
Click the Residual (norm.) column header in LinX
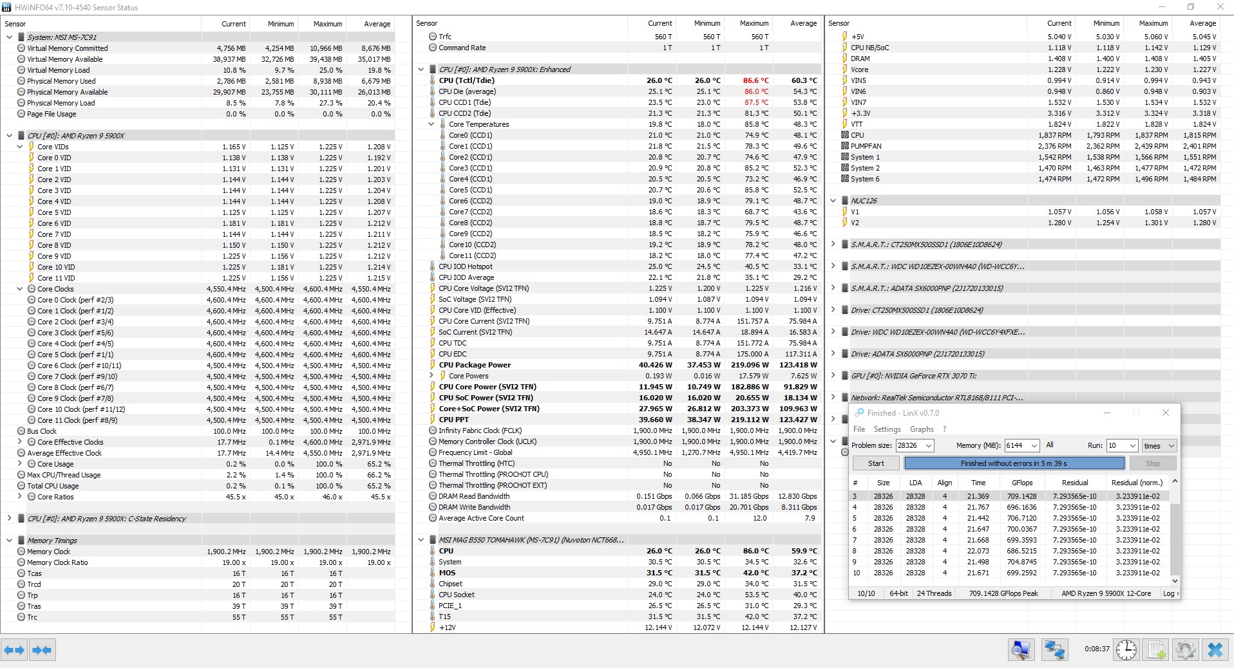[x=1137, y=483]
